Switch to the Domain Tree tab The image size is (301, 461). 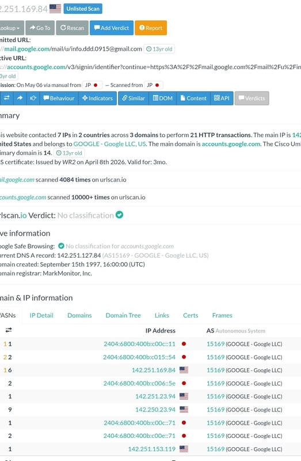pyautogui.click(x=123, y=315)
